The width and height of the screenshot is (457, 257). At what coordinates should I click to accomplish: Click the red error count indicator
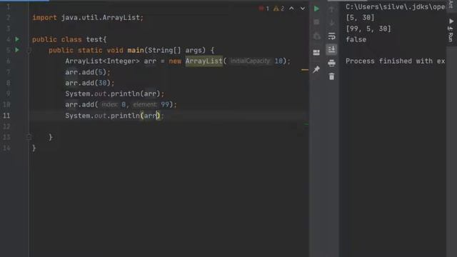264,9
